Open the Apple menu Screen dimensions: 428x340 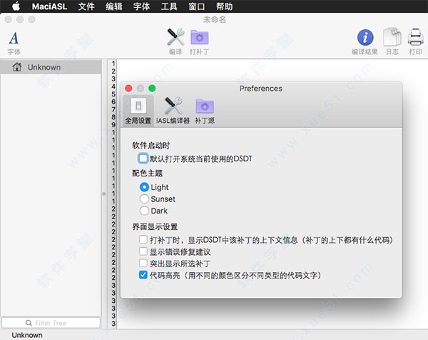[x=16, y=6]
